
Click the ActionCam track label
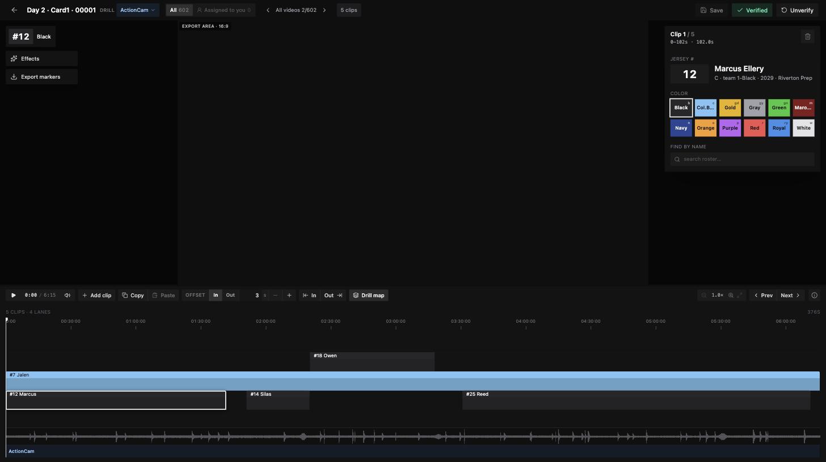(x=22, y=451)
